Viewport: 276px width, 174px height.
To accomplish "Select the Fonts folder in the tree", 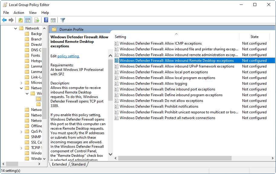I will click(x=35, y=55).
